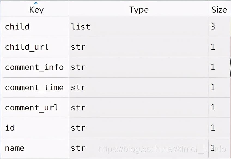The height and width of the screenshot is (159, 231).
Task: Select str type cell for comment_info
Action: [x=139, y=67]
